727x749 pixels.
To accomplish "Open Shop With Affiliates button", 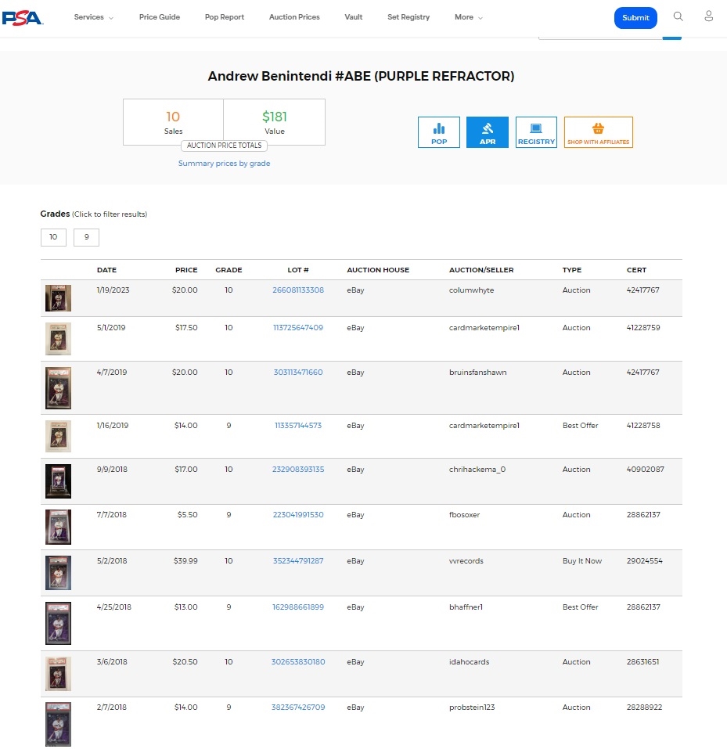I will pos(598,132).
